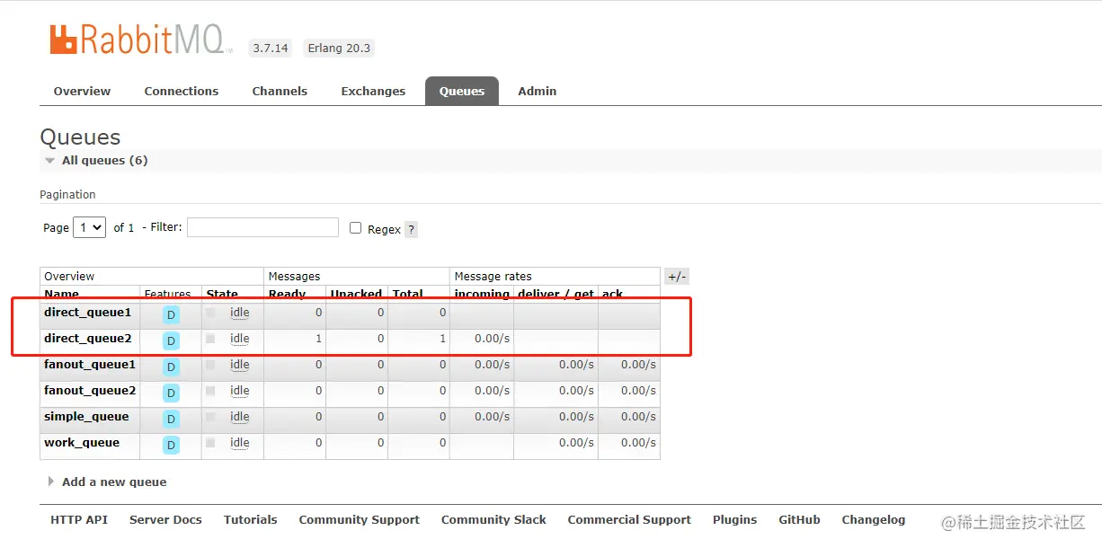Image resolution: width=1102 pixels, height=548 pixels.
Task: Click the state indicator square for direct_queue2
Action: click(210, 339)
